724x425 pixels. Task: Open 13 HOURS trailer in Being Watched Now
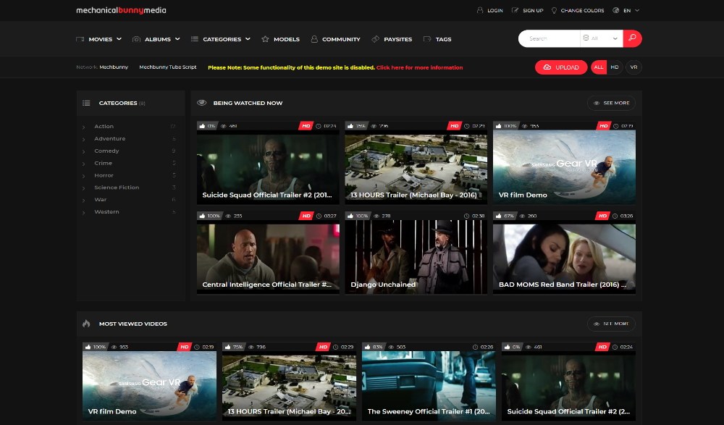416,167
